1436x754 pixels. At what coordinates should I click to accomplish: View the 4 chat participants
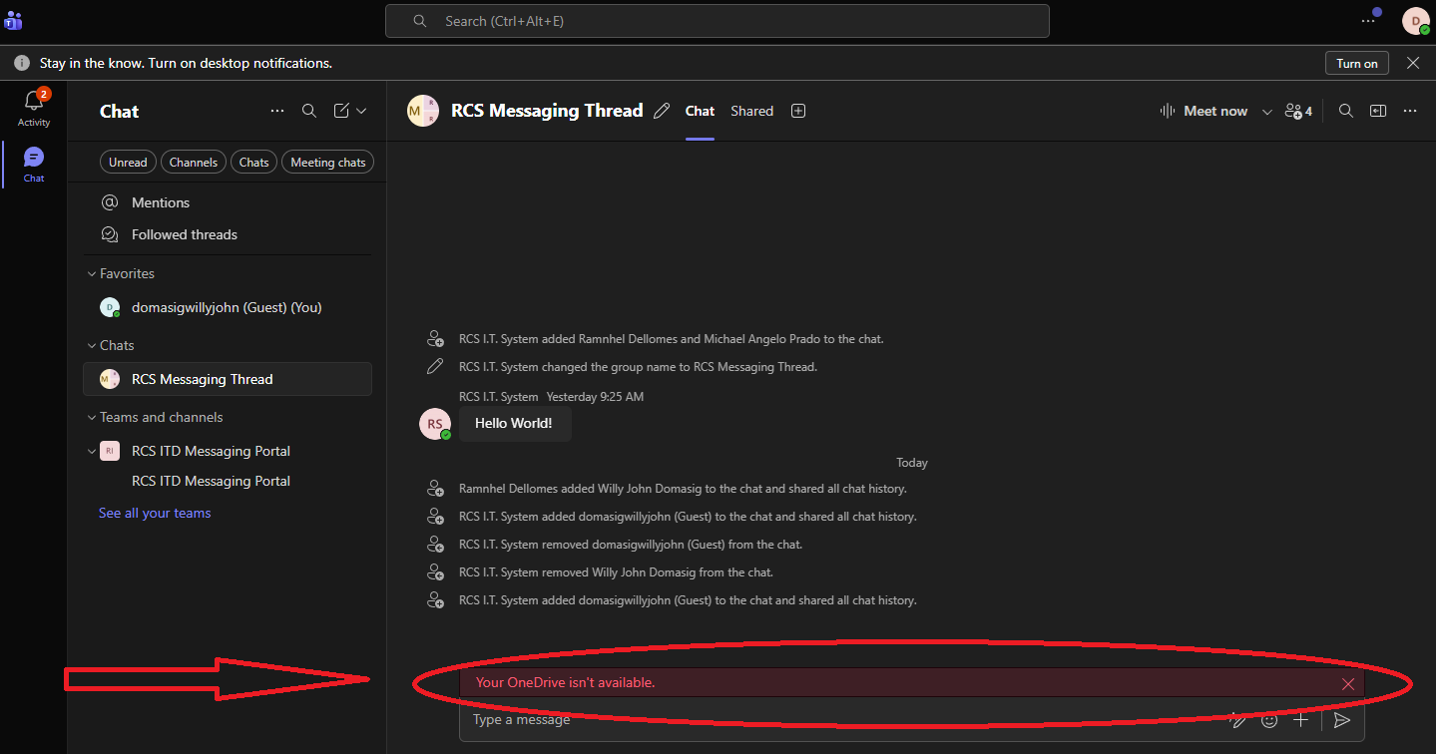pyautogui.click(x=1298, y=111)
